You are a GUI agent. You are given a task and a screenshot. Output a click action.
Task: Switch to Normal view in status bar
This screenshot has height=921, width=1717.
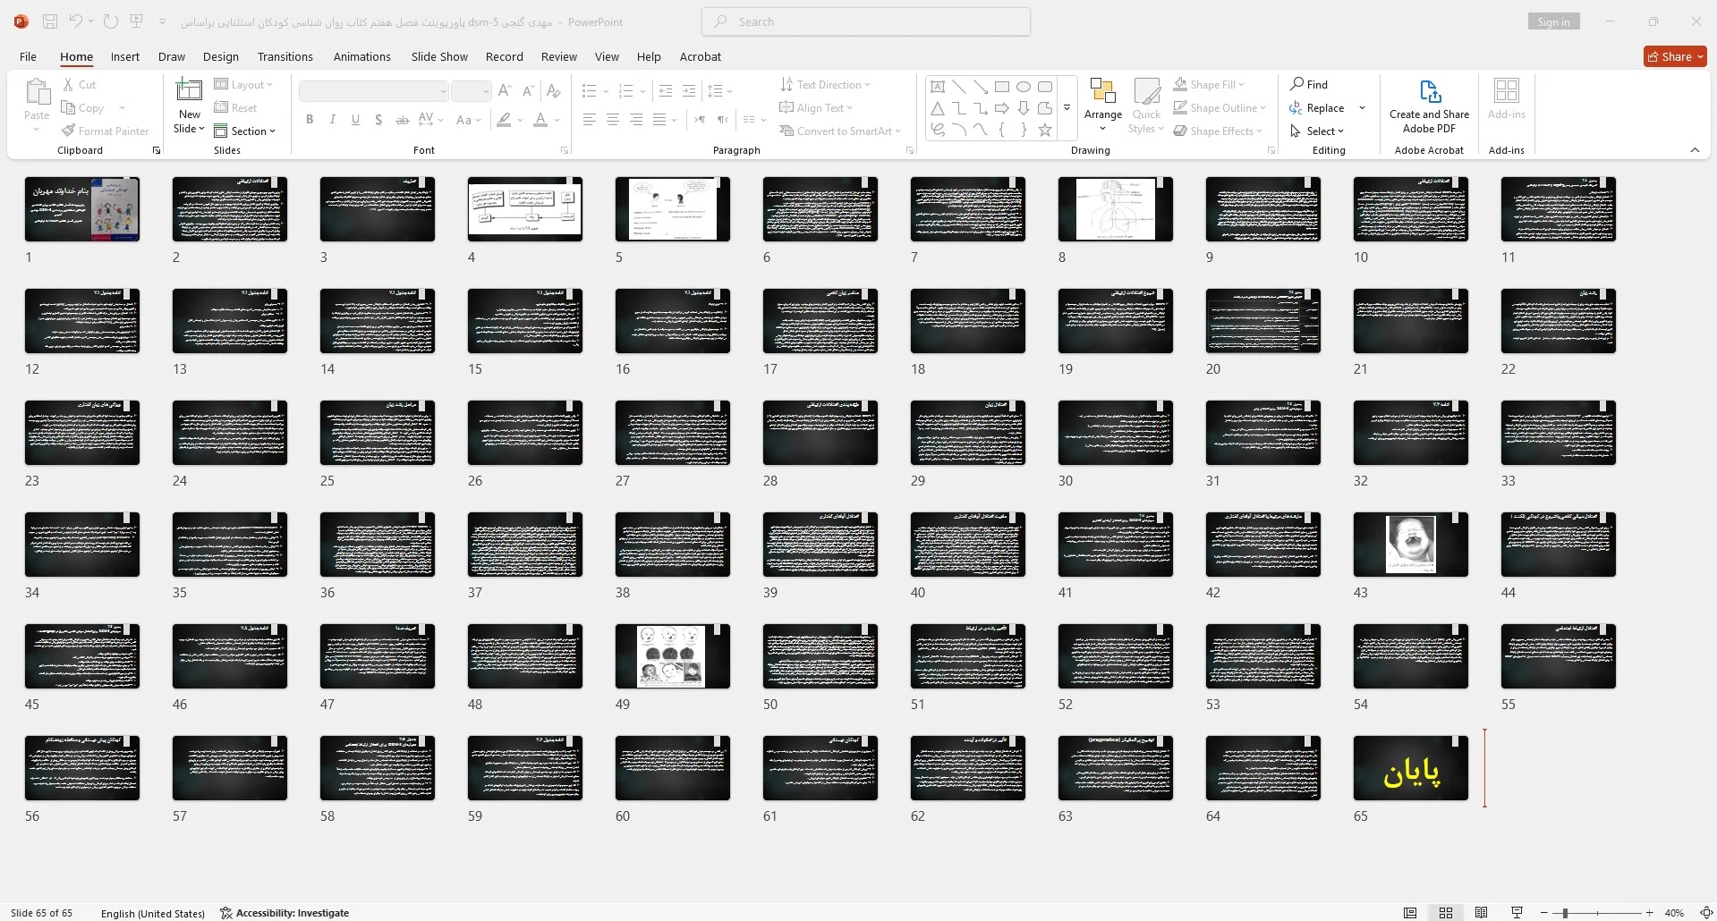click(x=1410, y=913)
